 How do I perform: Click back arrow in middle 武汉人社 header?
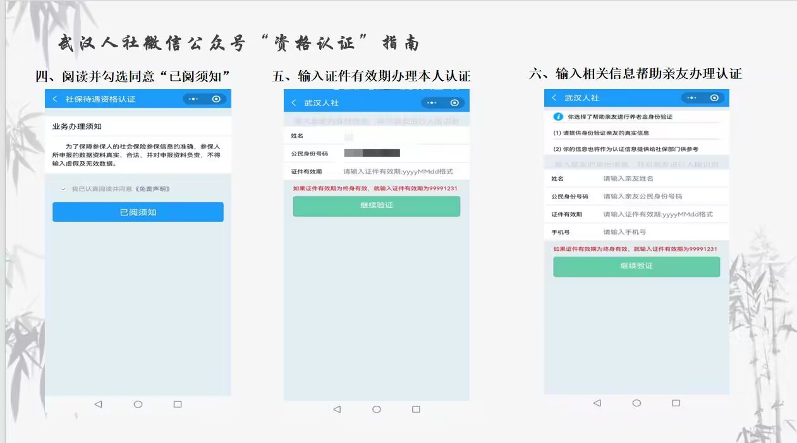pyautogui.click(x=293, y=103)
